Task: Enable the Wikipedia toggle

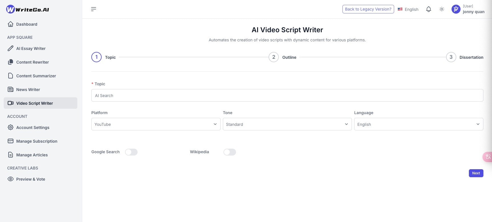Action: (230, 152)
